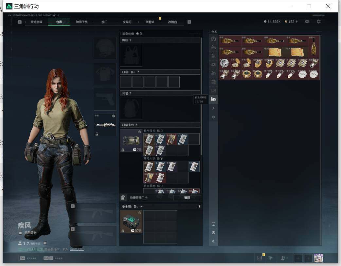Click the 快捷管理门卡 icon
The width and height of the screenshot is (341, 266).
click(x=123, y=198)
